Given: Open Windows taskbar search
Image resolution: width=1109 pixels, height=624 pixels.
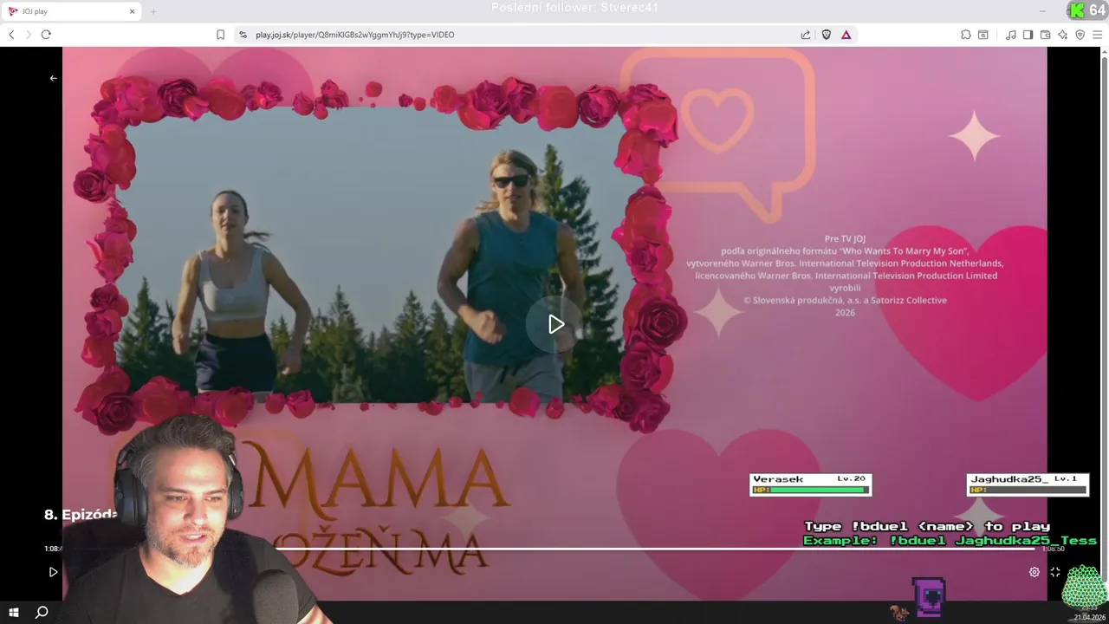Looking at the screenshot, I should [42, 613].
